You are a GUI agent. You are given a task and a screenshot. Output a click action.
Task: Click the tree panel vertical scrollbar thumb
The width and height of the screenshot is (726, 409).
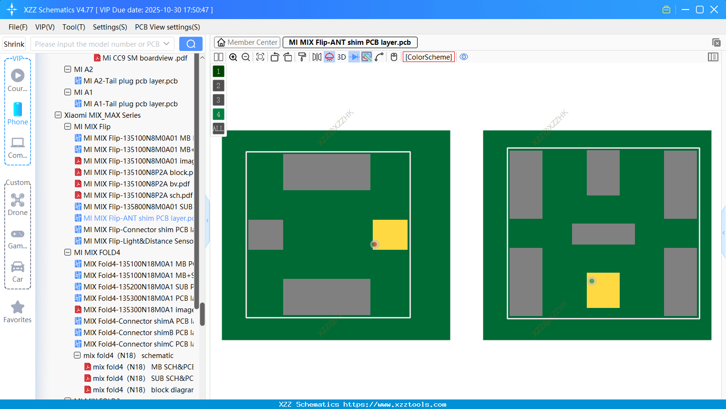coord(202,314)
